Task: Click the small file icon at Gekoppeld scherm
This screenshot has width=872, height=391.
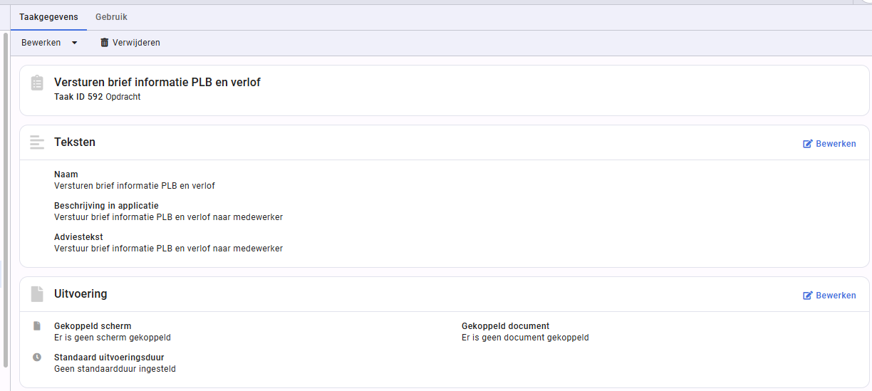Action: (37, 326)
